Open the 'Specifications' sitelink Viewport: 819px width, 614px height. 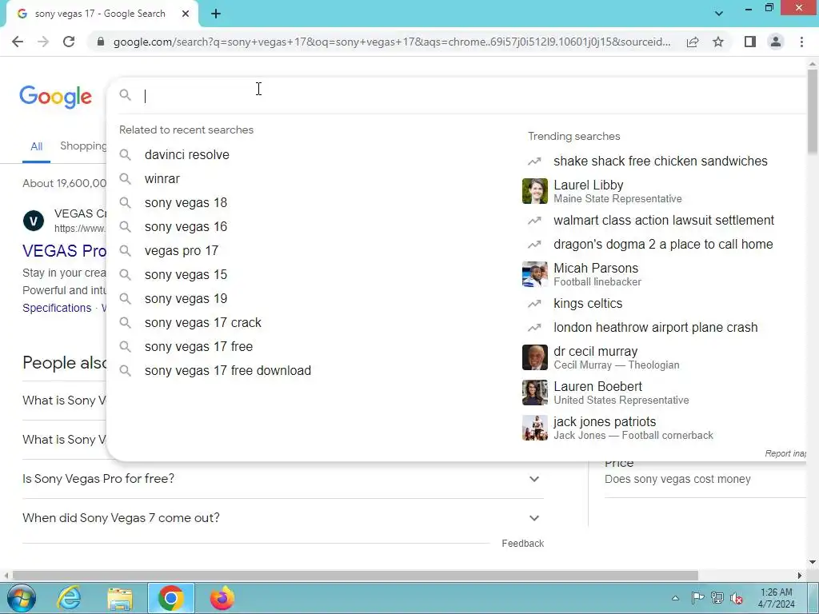(x=57, y=308)
